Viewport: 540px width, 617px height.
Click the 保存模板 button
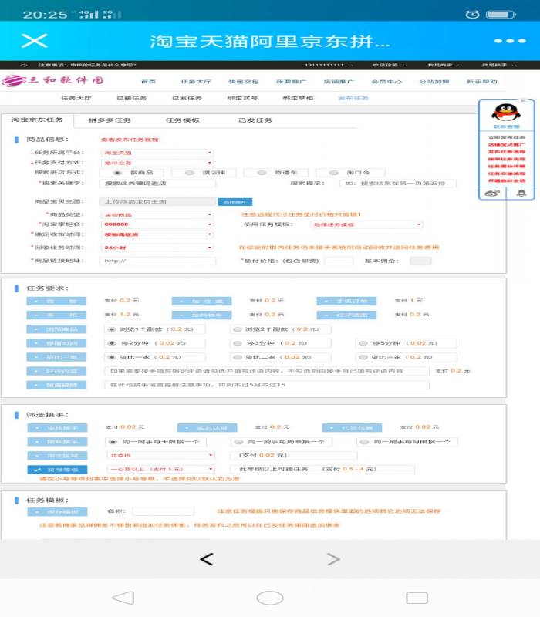pyautogui.click(x=57, y=511)
